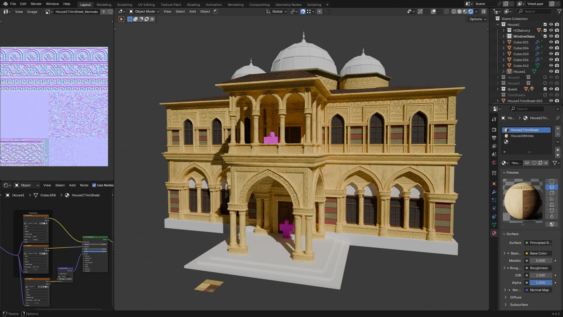Select the House2Whites material slot
This screenshot has width=563, height=317.
click(522, 136)
